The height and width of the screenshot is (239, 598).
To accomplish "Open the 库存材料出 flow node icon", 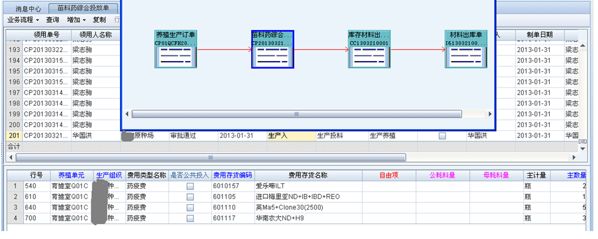I will 369,50.
